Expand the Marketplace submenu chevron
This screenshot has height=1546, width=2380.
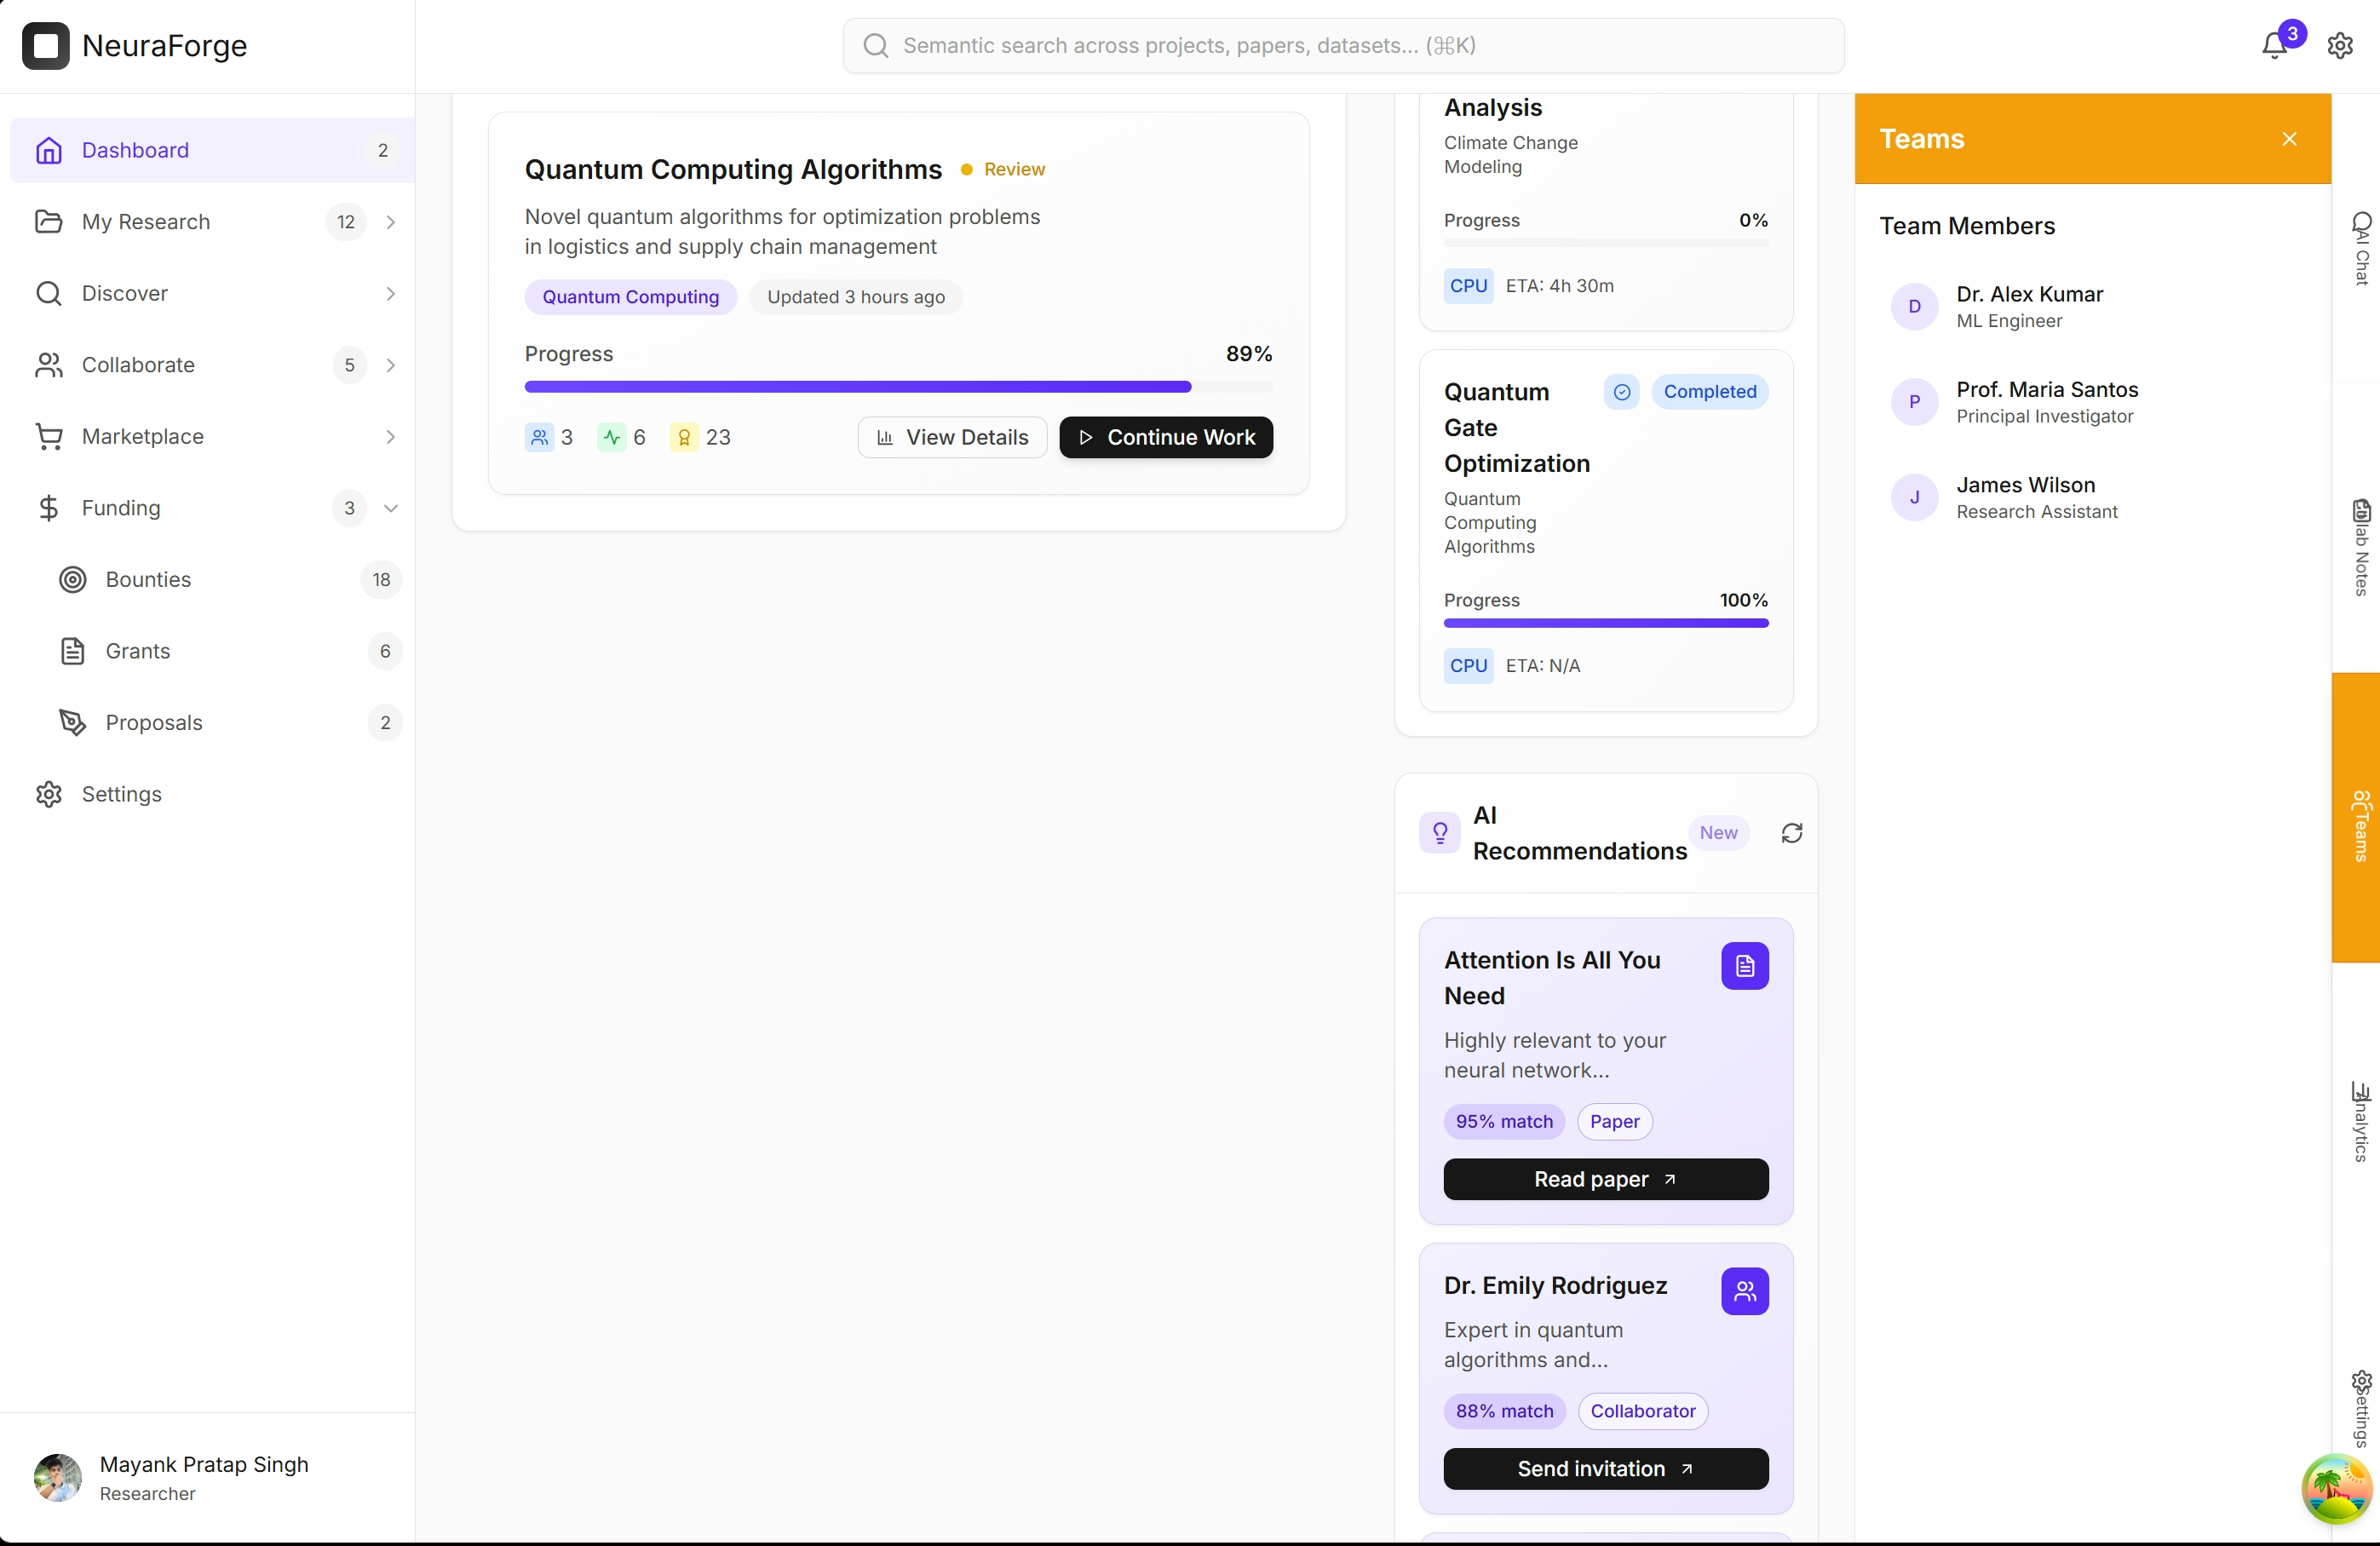[391, 437]
